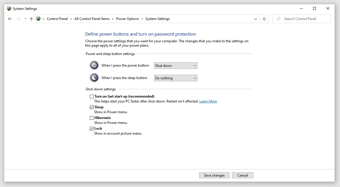Open the power button action dropdown
This screenshot has height=187, width=340.
176,66
